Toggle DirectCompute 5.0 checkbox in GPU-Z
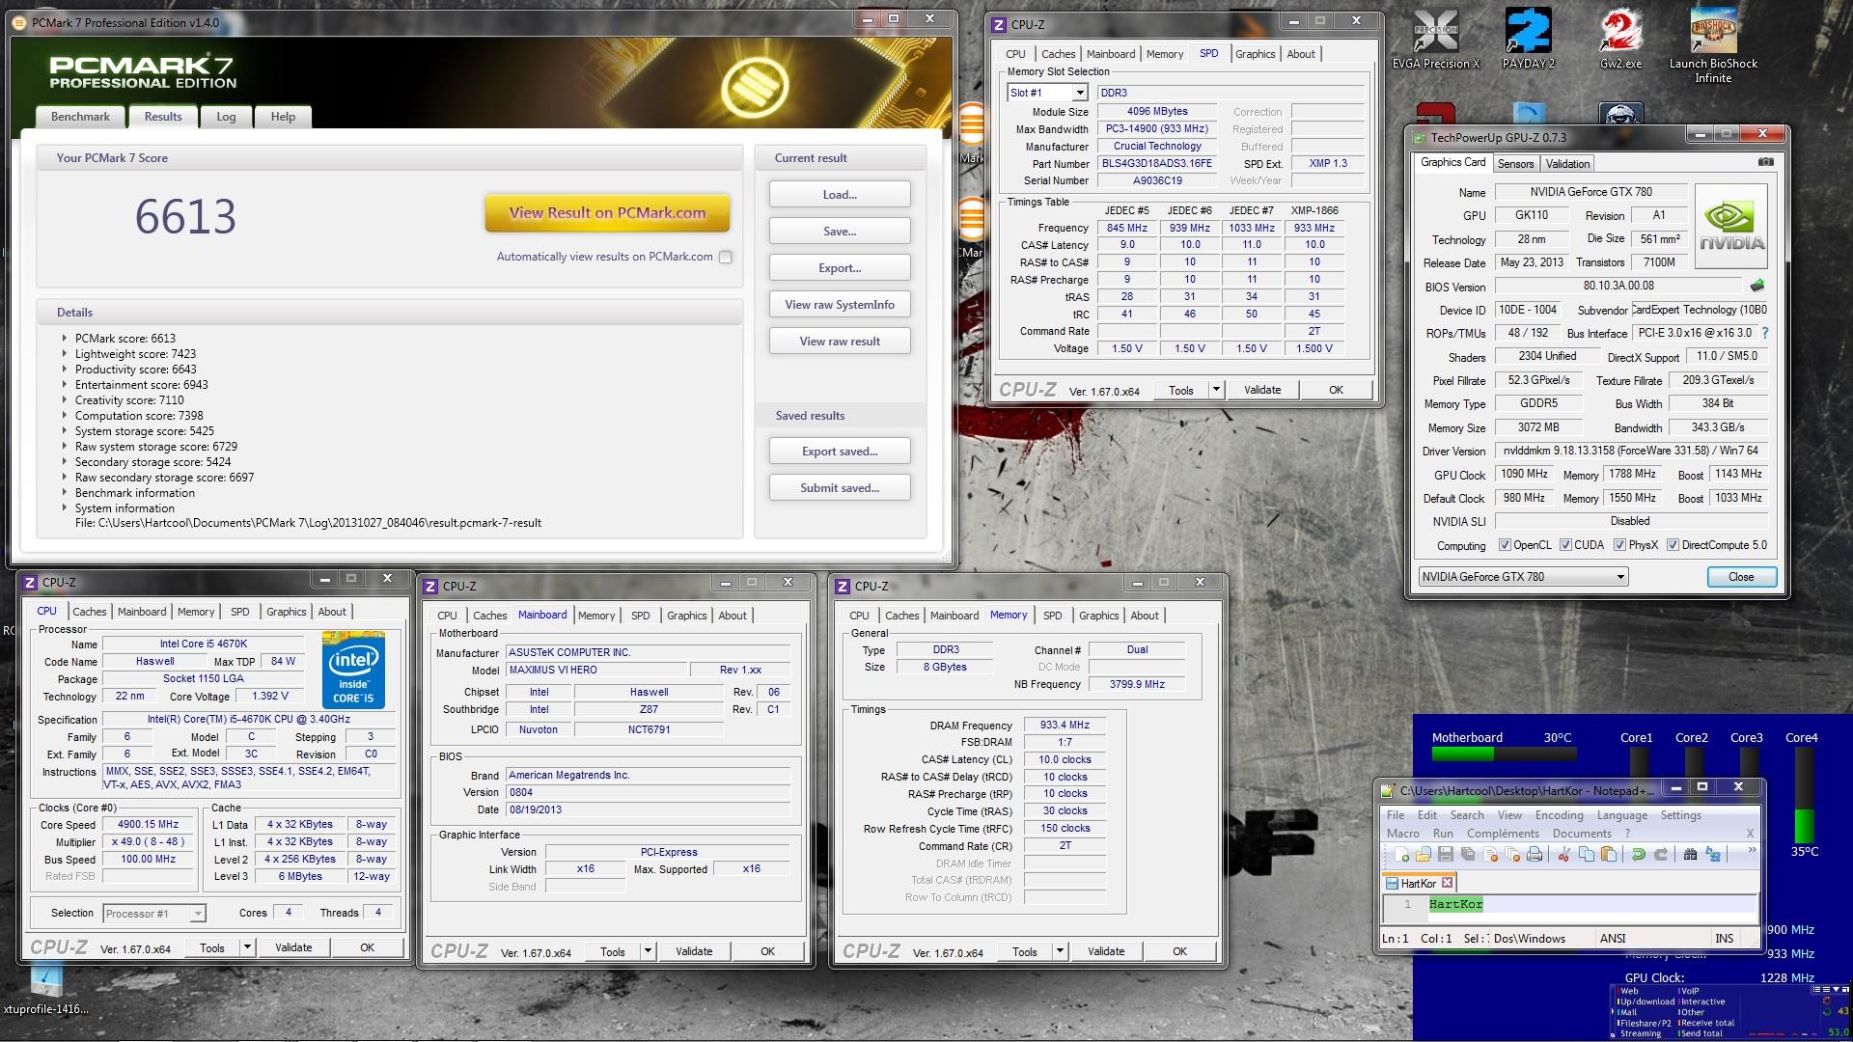The height and width of the screenshot is (1042, 1853). pos(1673,545)
